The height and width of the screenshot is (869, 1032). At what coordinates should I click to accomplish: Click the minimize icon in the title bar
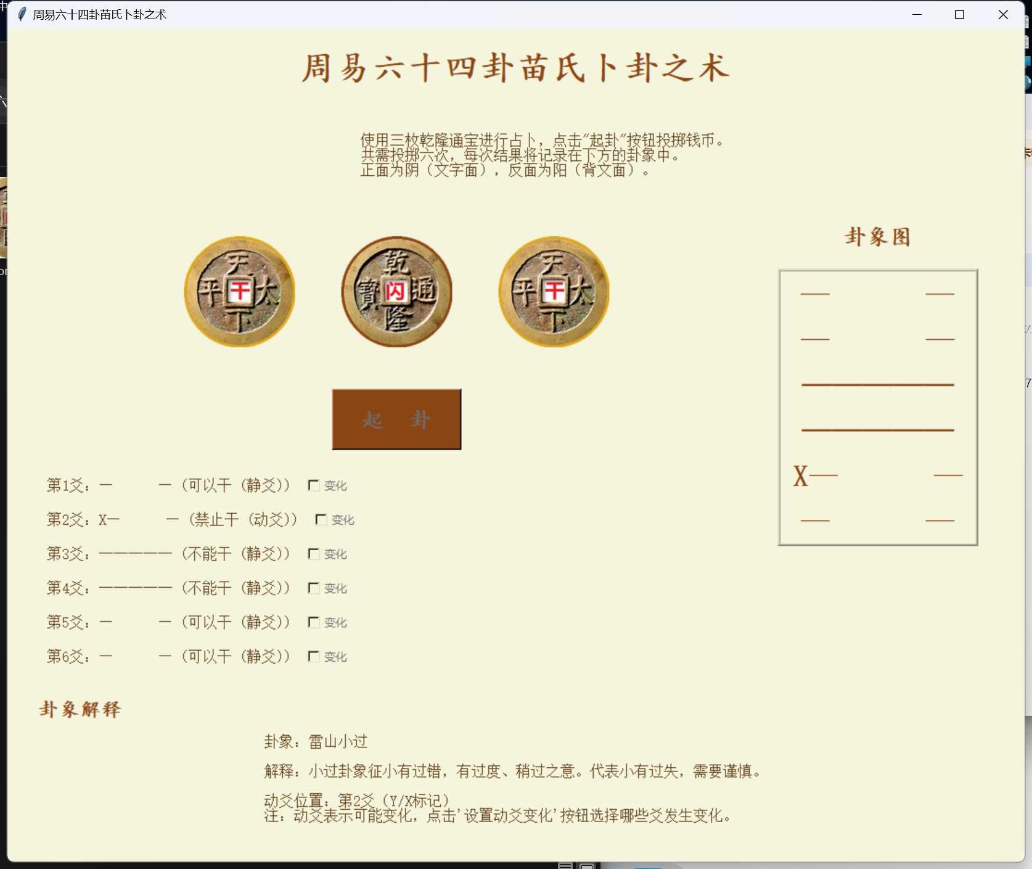pyautogui.click(x=917, y=14)
